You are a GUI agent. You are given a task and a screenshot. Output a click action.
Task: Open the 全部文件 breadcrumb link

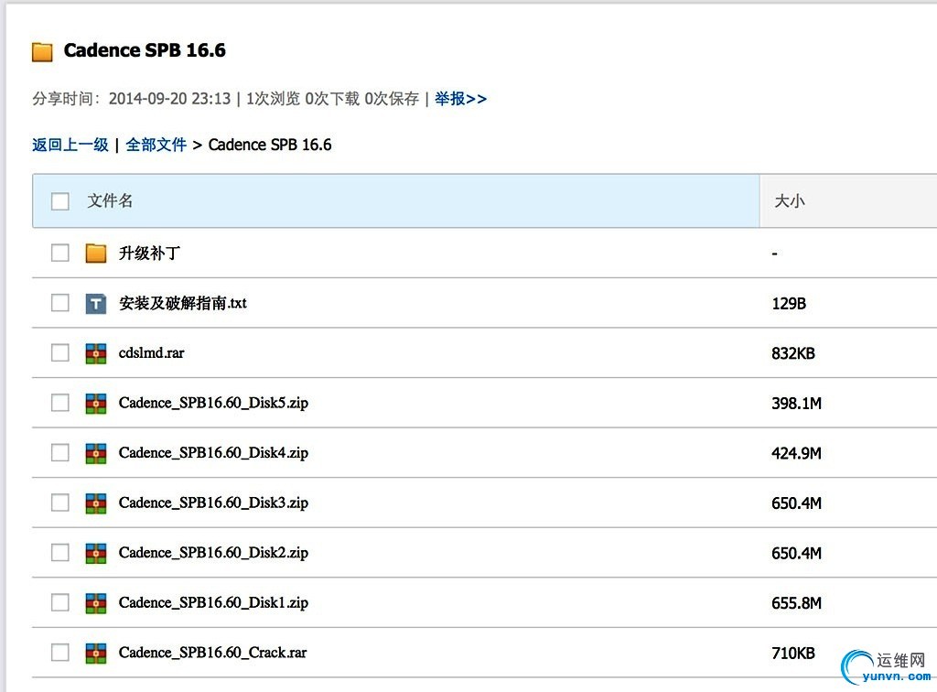156,145
